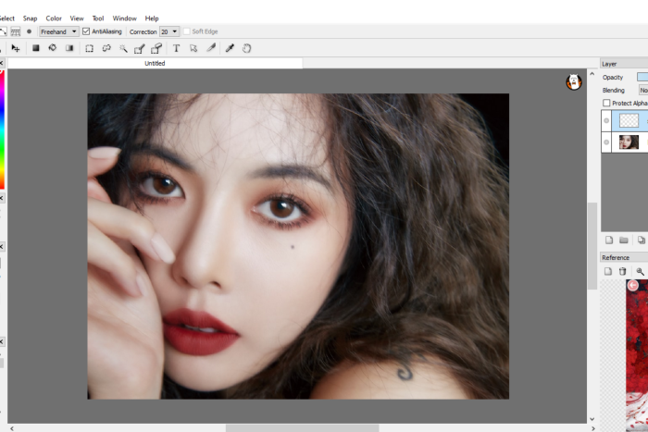The image size is (648, 432).
Task: Open new image in Reference panel
Action: pos(608,271)
